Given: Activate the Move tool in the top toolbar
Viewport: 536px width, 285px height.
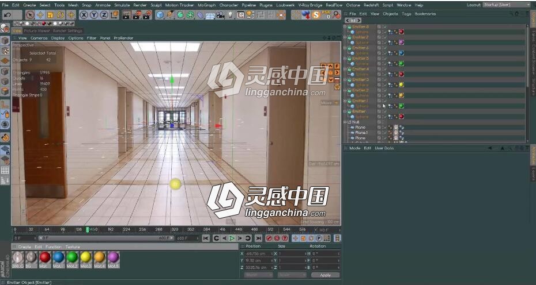Looking at the screenshot, I should (x=40, y=15).
